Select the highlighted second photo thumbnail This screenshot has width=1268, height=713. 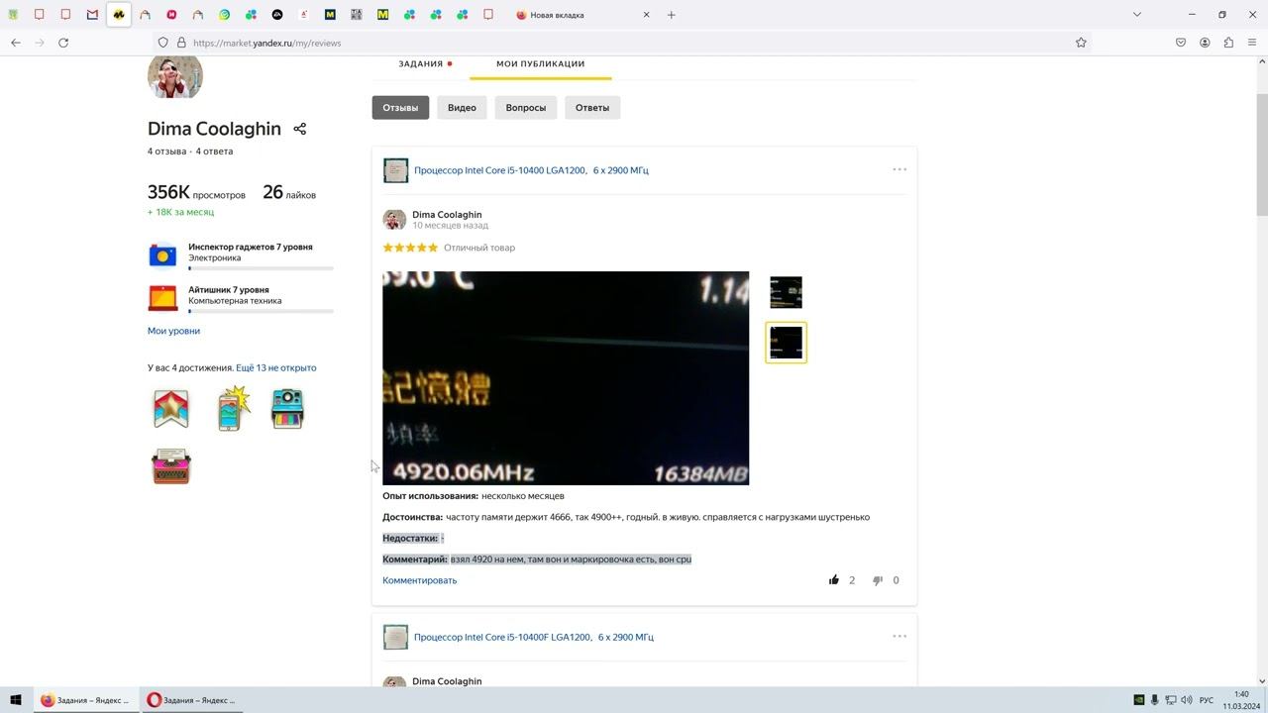pyautogui.click(x=787, y=343)
